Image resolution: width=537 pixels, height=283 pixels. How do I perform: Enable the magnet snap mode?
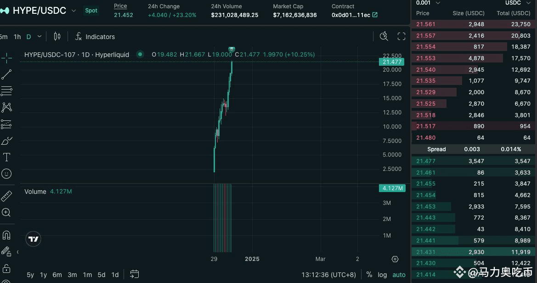pyautogui.click(x=6, y=235)
